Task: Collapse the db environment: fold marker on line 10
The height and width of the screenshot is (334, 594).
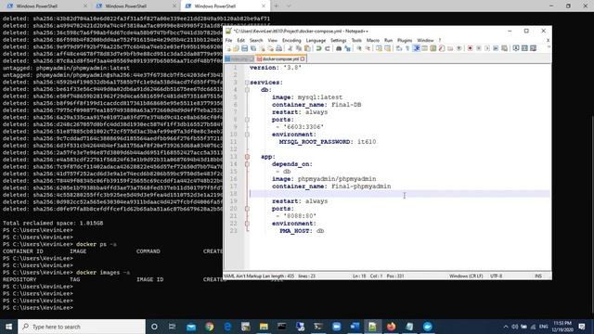Action: point(247,135)
